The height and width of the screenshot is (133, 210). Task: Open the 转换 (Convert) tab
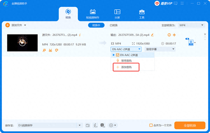(68, 14)
